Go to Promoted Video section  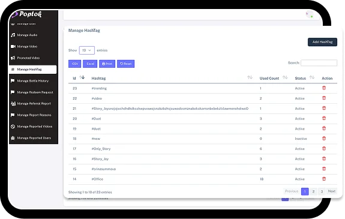tap(33, 58)
